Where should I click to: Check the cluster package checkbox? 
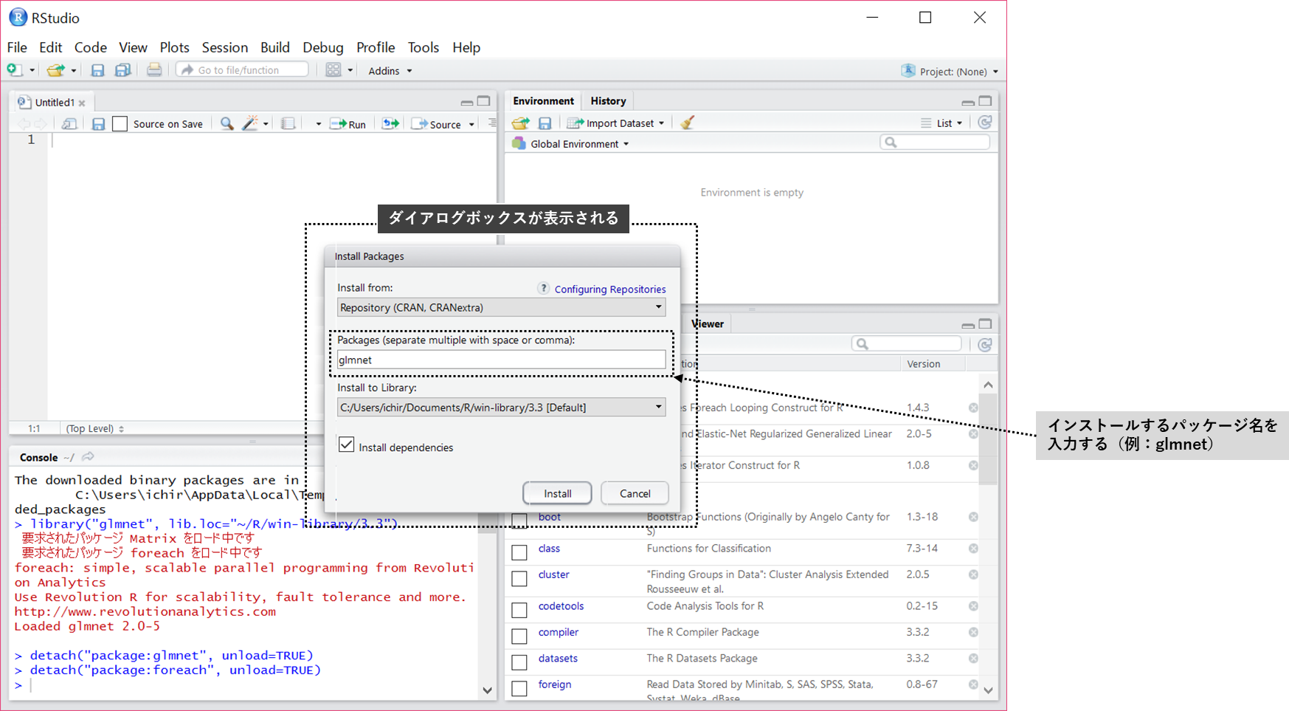click(x=519, y=578)
